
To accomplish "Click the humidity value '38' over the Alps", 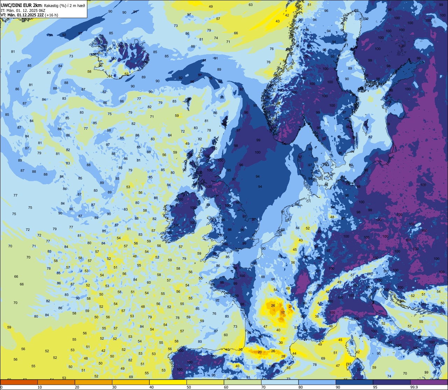I will [x=317, y=316].
